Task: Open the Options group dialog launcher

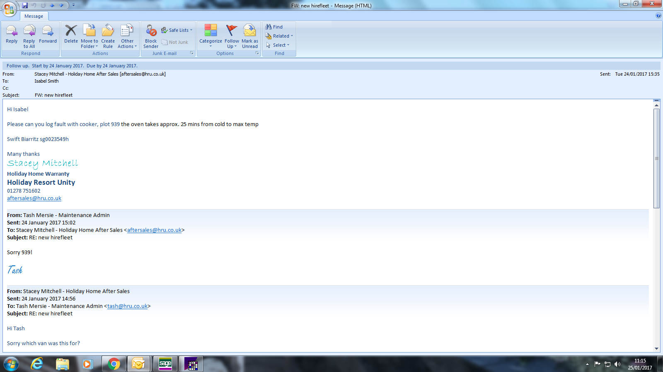Action: [x=257, y=53]
